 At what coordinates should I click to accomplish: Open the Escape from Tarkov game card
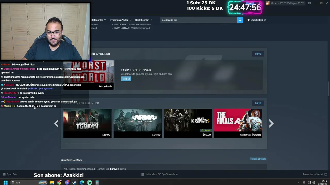coord(87,123)
